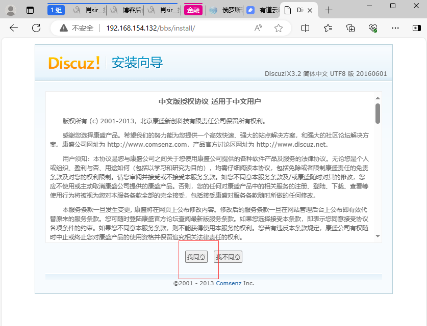Click the text http://www.comsenz.com
This screenshot has width=427, height=326.
pyautogui.click(x=147, y=144)
